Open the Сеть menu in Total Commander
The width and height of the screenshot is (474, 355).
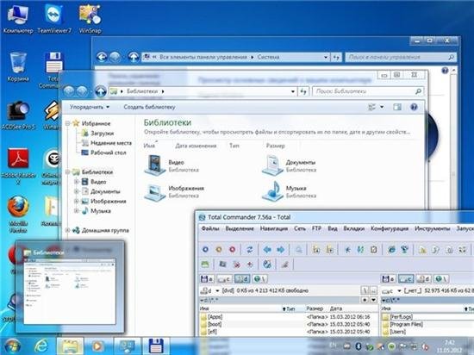pos(300,228)
